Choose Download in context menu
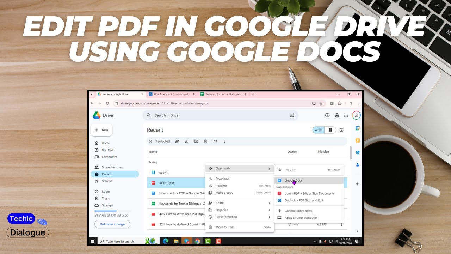The height and width of the screenshot is (254, 451). pyautogui.click(x=240, y=179)
